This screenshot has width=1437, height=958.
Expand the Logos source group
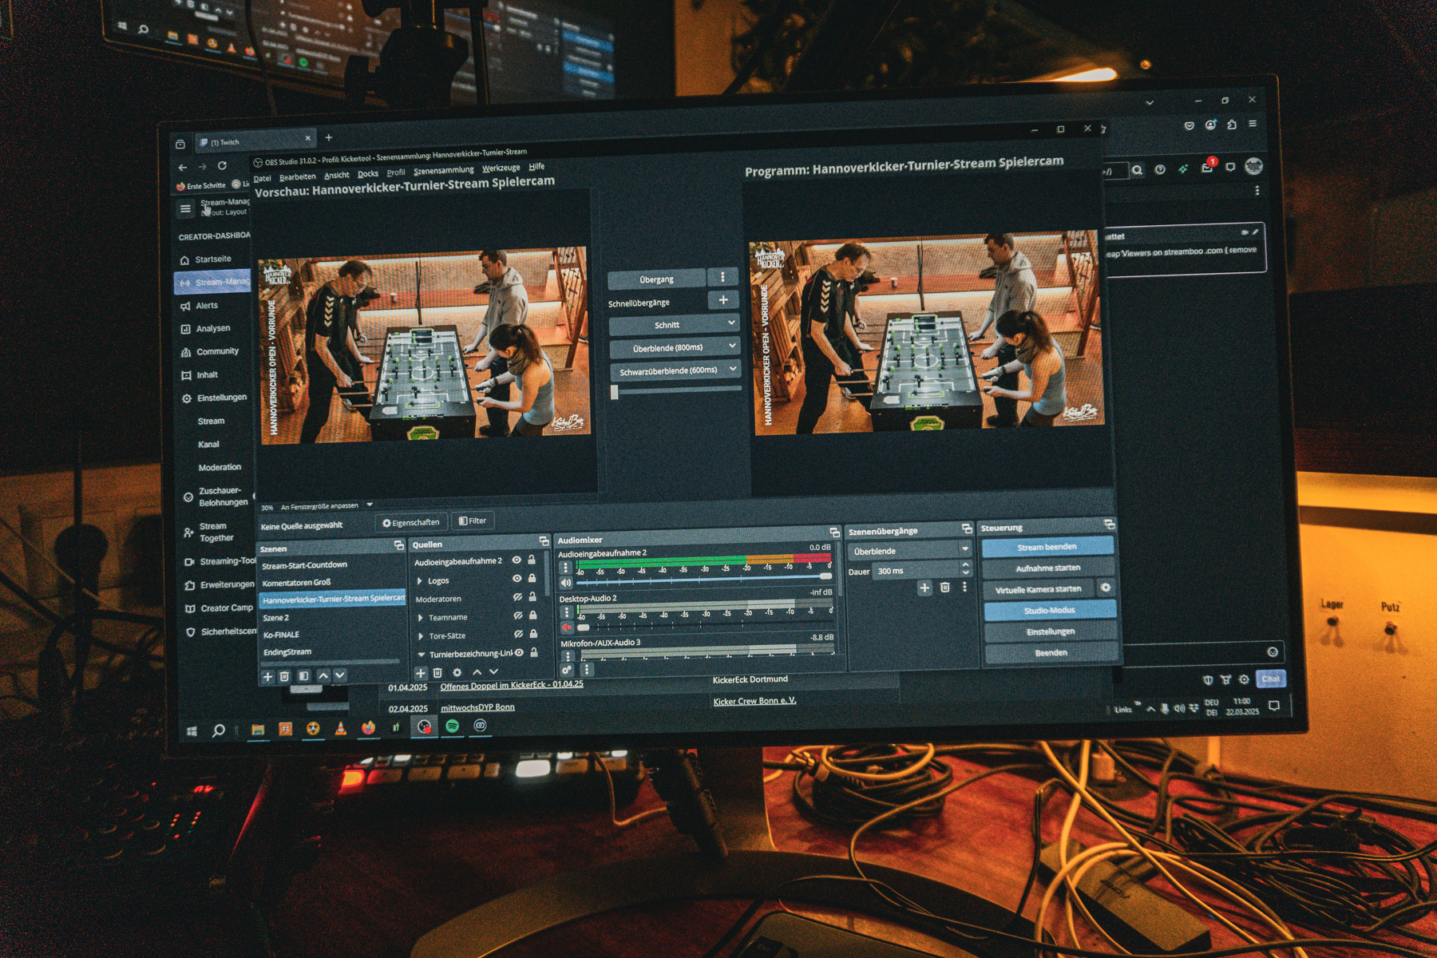[x=420, y=581]
